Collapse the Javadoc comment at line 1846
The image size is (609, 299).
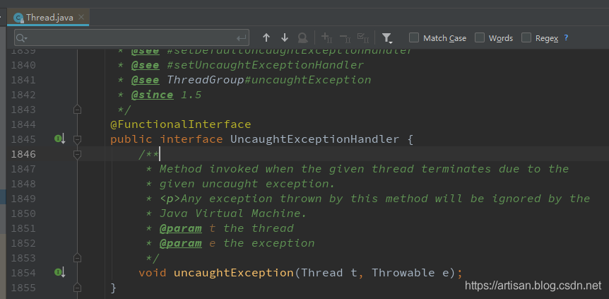(x=78, y=154)
